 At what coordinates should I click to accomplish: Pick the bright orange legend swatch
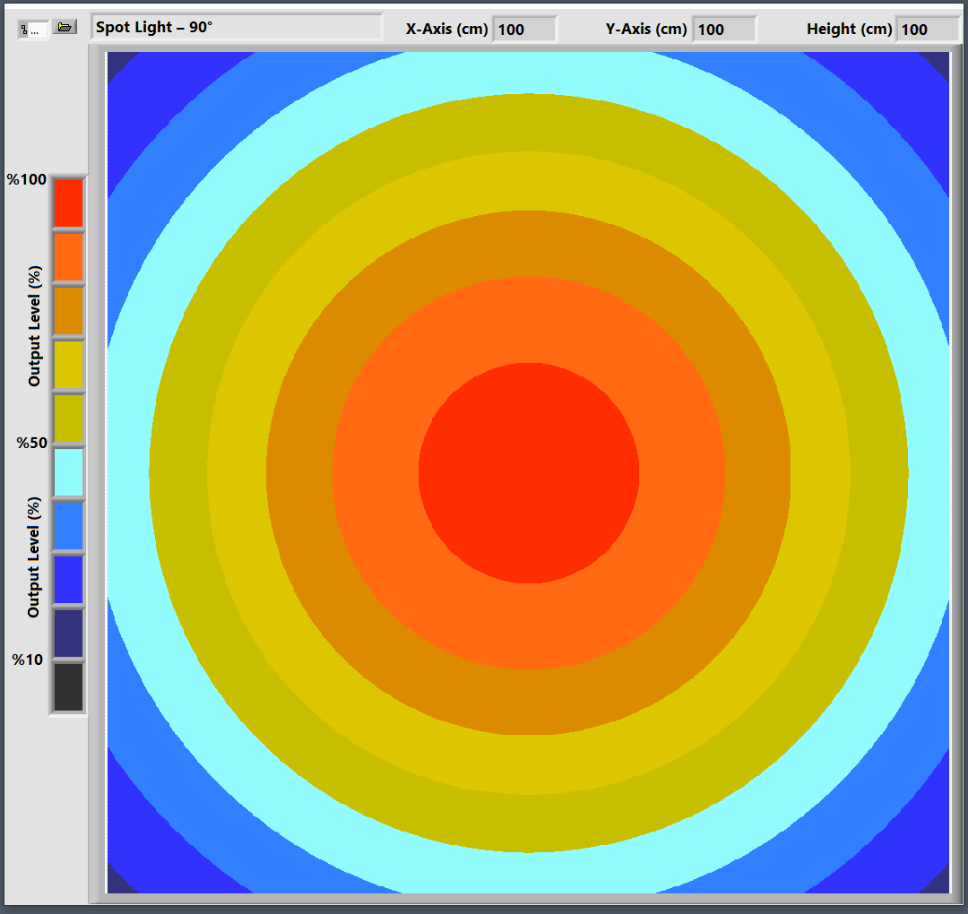click(x=68, y=257)
